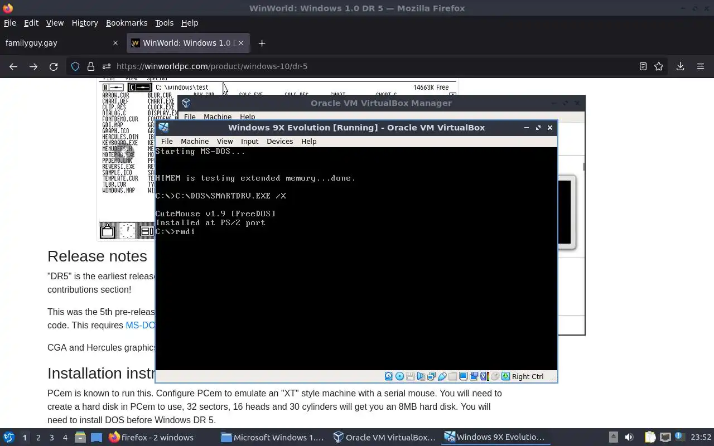Open Machine menu in VirtualBox Manager window
This screenshot has height=446, width=714.
tap(218, 117)
